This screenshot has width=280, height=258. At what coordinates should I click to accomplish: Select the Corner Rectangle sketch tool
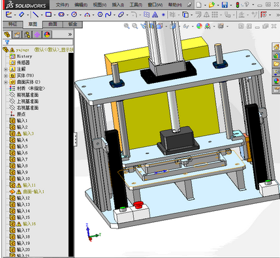[48, 14]
